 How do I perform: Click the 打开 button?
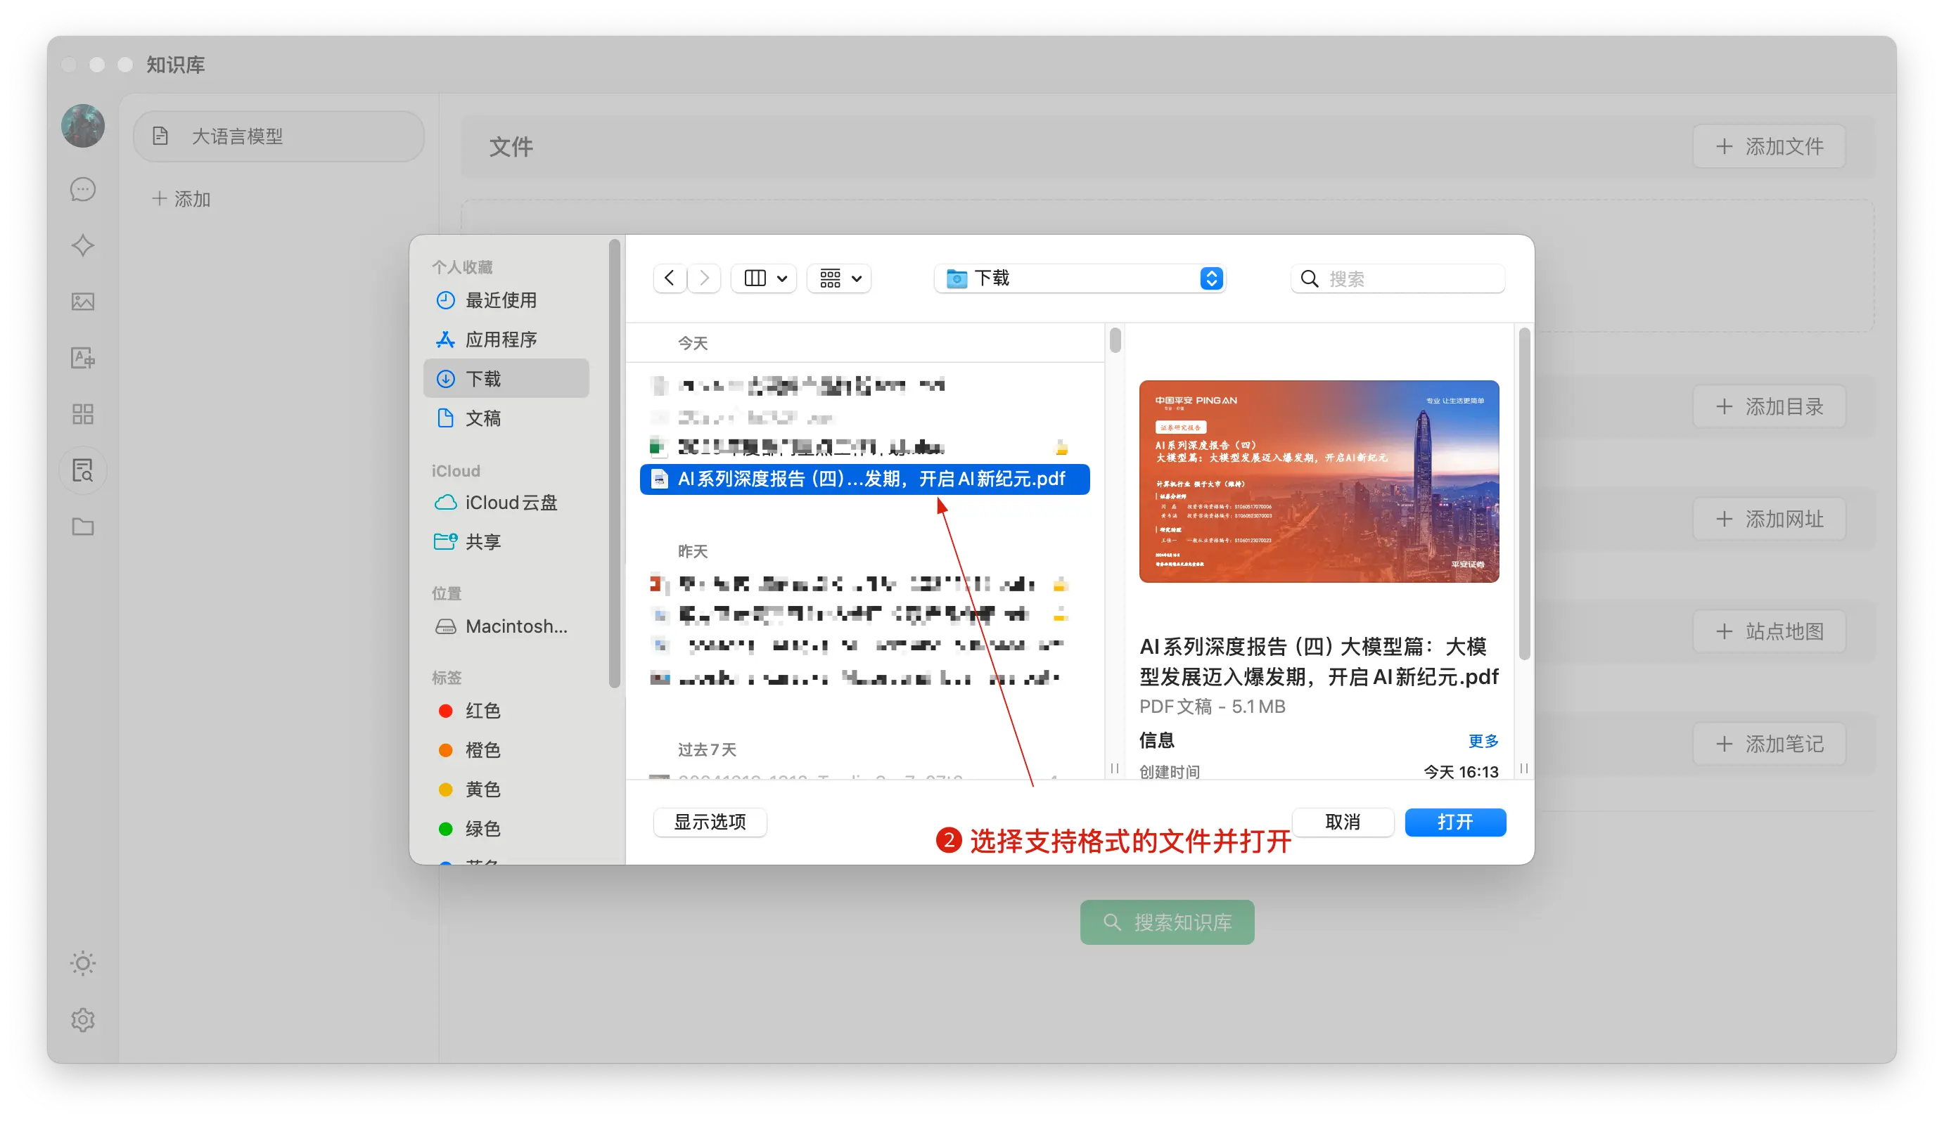[x=1454, y=823]
